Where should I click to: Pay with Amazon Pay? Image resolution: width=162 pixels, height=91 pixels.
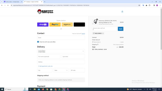[x=67, y=25]
